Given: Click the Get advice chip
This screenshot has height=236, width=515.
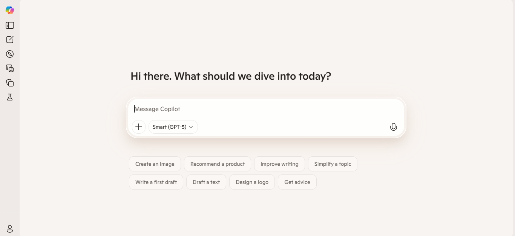Looking at the screenshot, I should (x=297, y=182).
